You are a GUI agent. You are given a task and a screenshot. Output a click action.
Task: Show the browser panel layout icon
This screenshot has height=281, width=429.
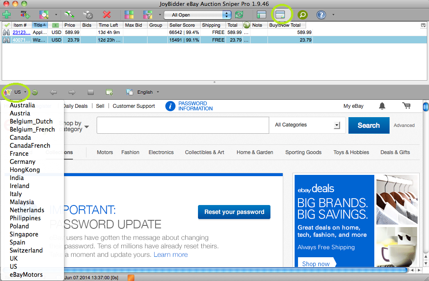pyautogui.click(x=281, y=14)
